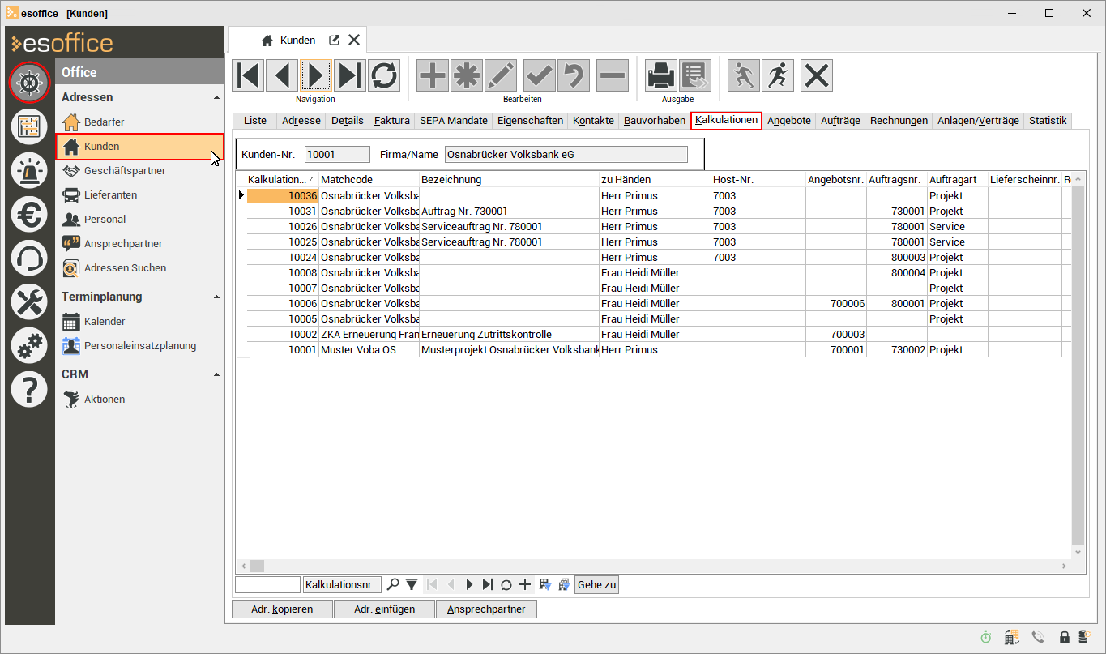Open the gears settings sidebar module icon
The width and height of the screenshot is (1106, 654).
[29, 346]
